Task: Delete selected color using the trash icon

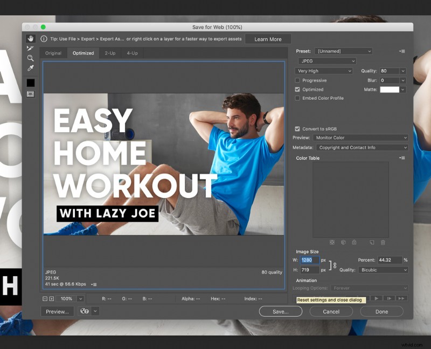Action: coord(383,241)
